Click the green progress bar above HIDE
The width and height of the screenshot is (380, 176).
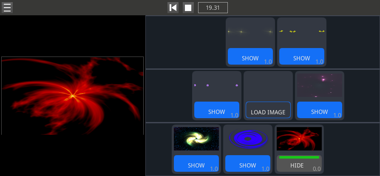(x=299, y=157)
